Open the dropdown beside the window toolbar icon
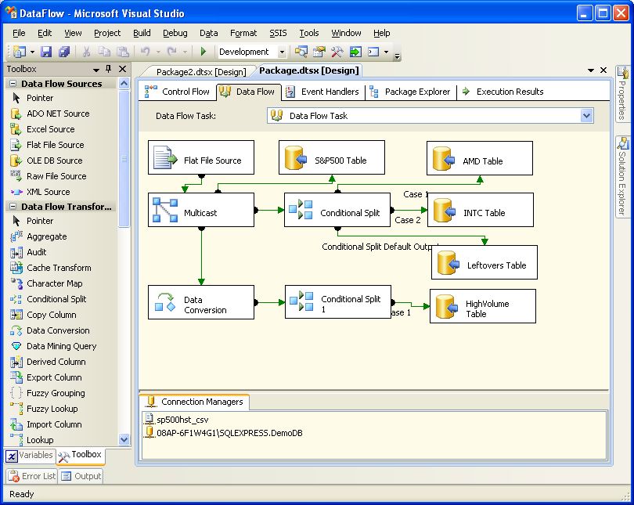The image size is (634, 505). (x=386, y=52)
